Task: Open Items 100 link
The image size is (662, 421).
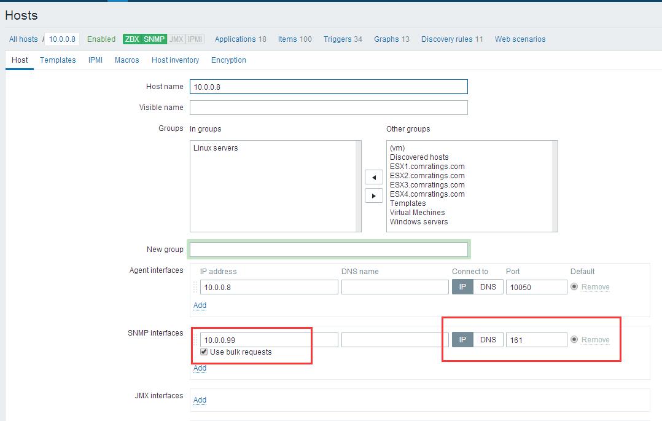Action: point(295,39)
